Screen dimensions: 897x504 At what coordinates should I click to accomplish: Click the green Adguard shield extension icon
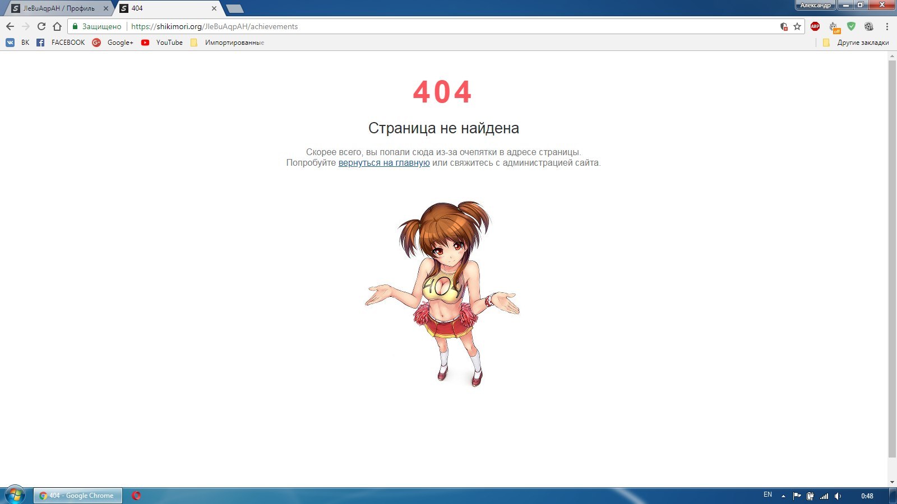pyautogui.click(x=851, y=26)
